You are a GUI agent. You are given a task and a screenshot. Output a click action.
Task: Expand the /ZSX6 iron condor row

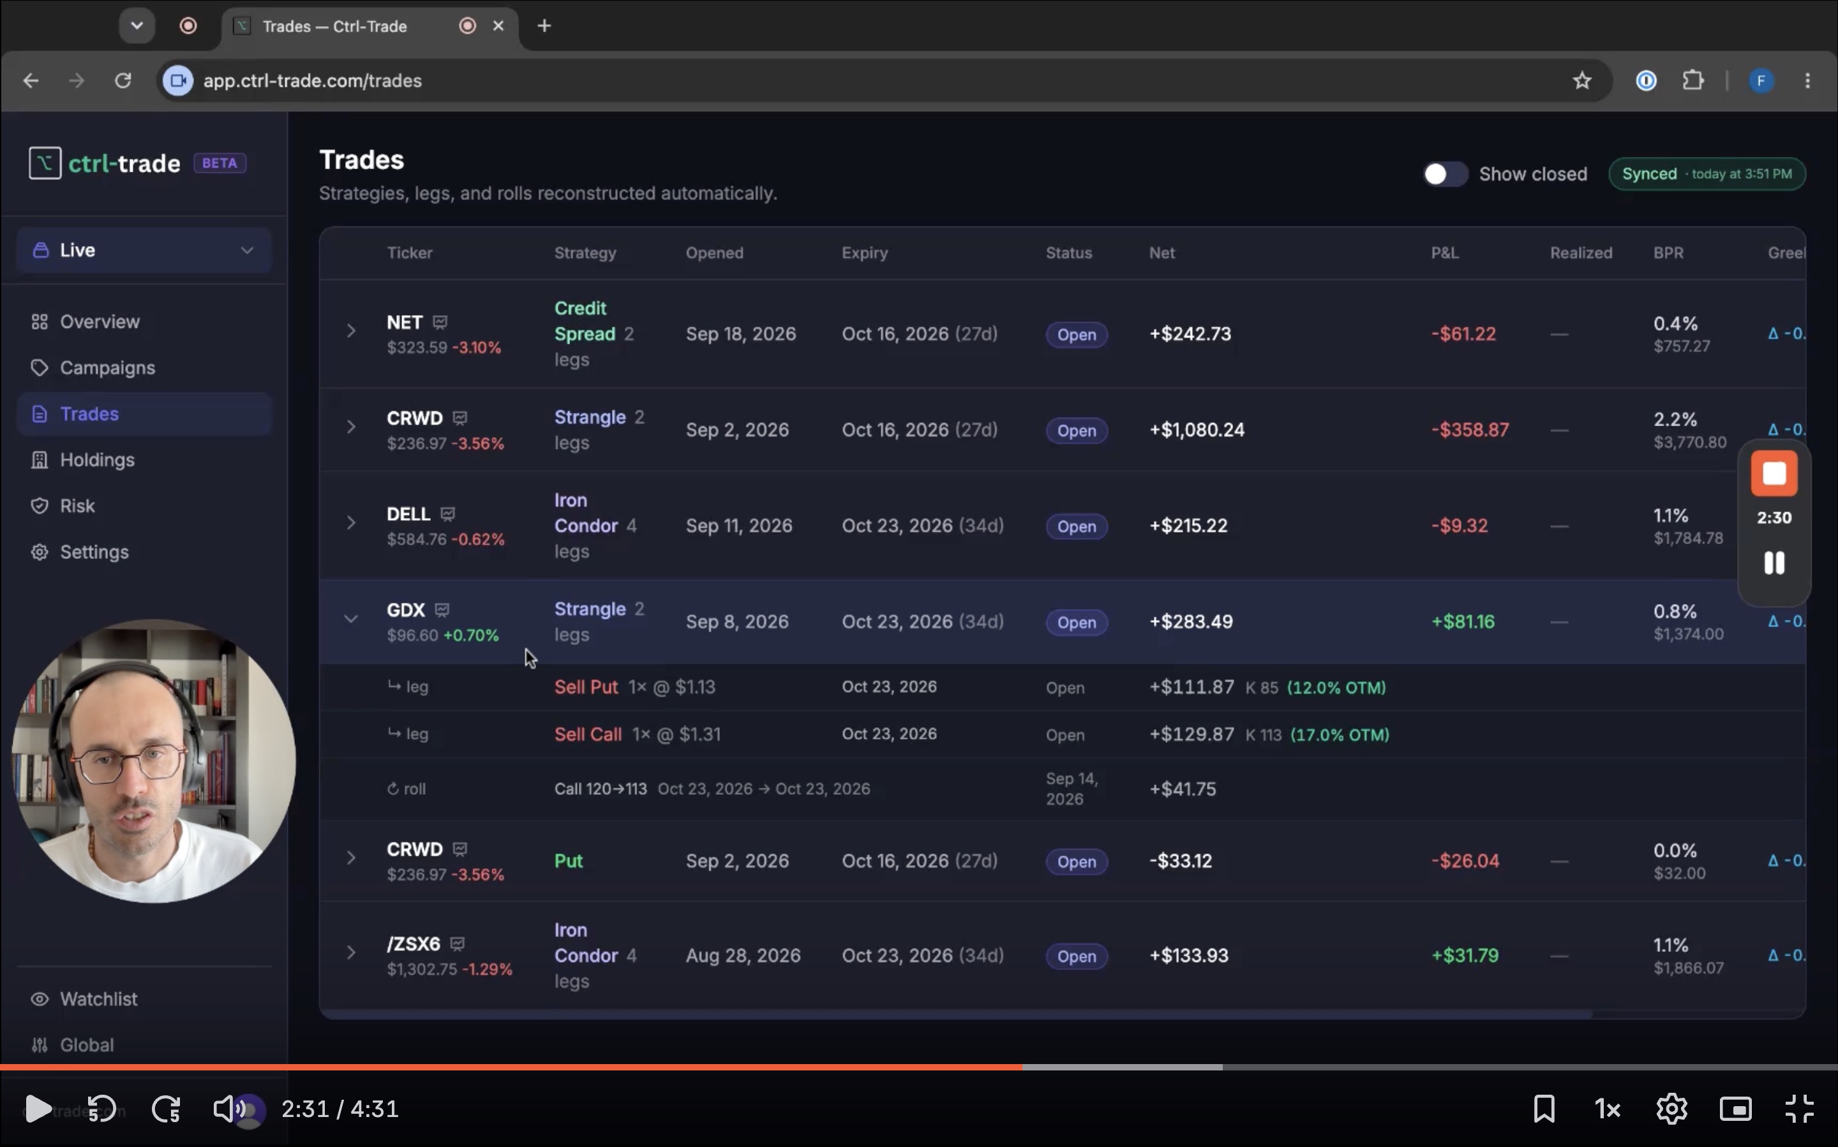(350, 953)
